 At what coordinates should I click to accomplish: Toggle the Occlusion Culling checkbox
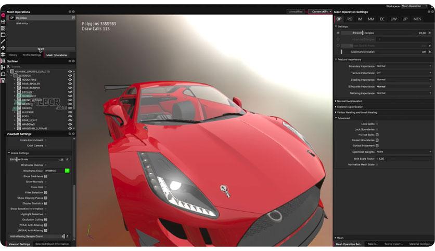(x=45, y=220)
